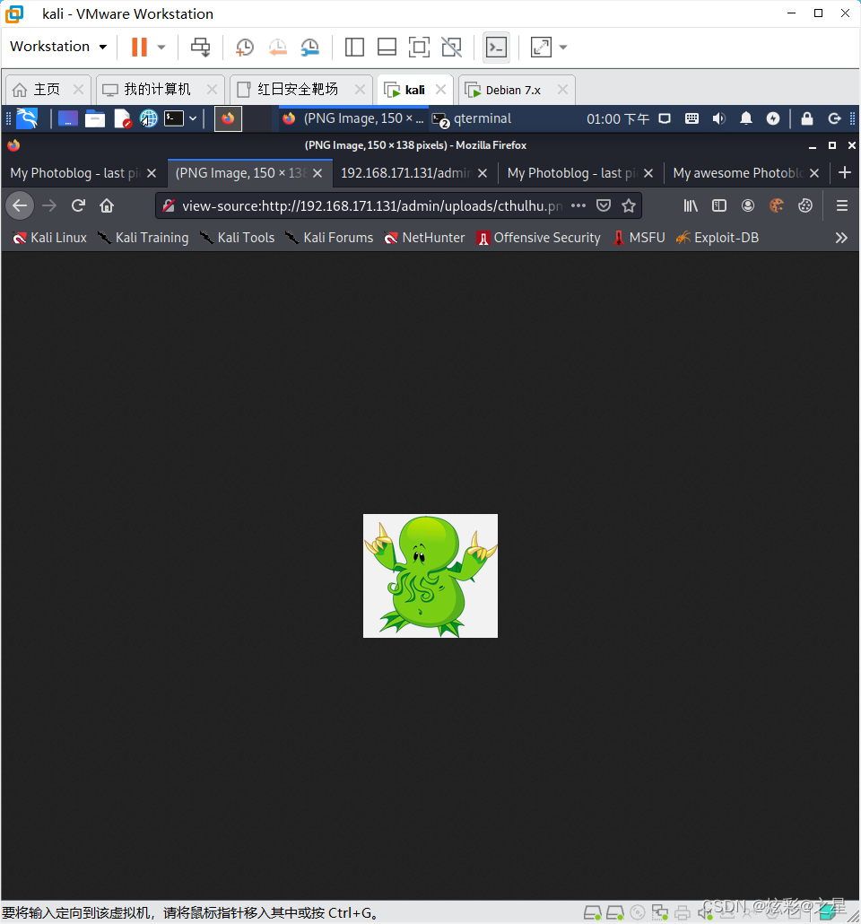The height and width of the screenshot is (924, 861).
Task: Expand the stretch guest dropdown arrow
Action: [x=563, y=48]
